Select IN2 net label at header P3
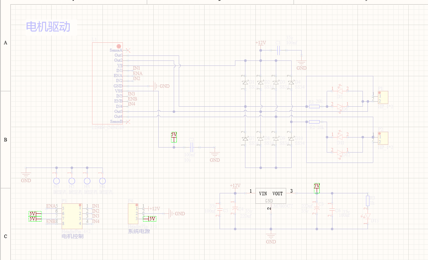The height and width of the screenshot is (260, 428). click(x=96, y=211)
